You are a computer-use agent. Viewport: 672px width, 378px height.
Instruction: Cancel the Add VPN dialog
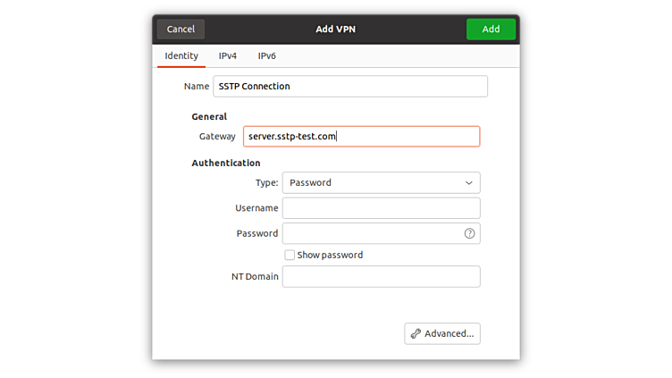click(181, 29)
